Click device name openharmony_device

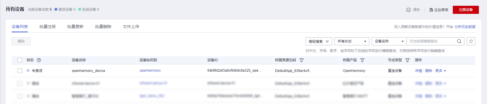pyautogui.click(x=88, y=71)
